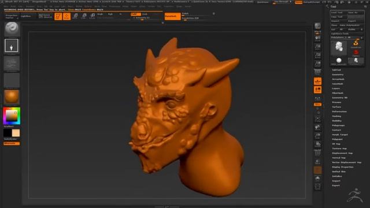Click the Rotate view icon on right shelf
The height and width of the screenshot is (208, 370).
317,144
